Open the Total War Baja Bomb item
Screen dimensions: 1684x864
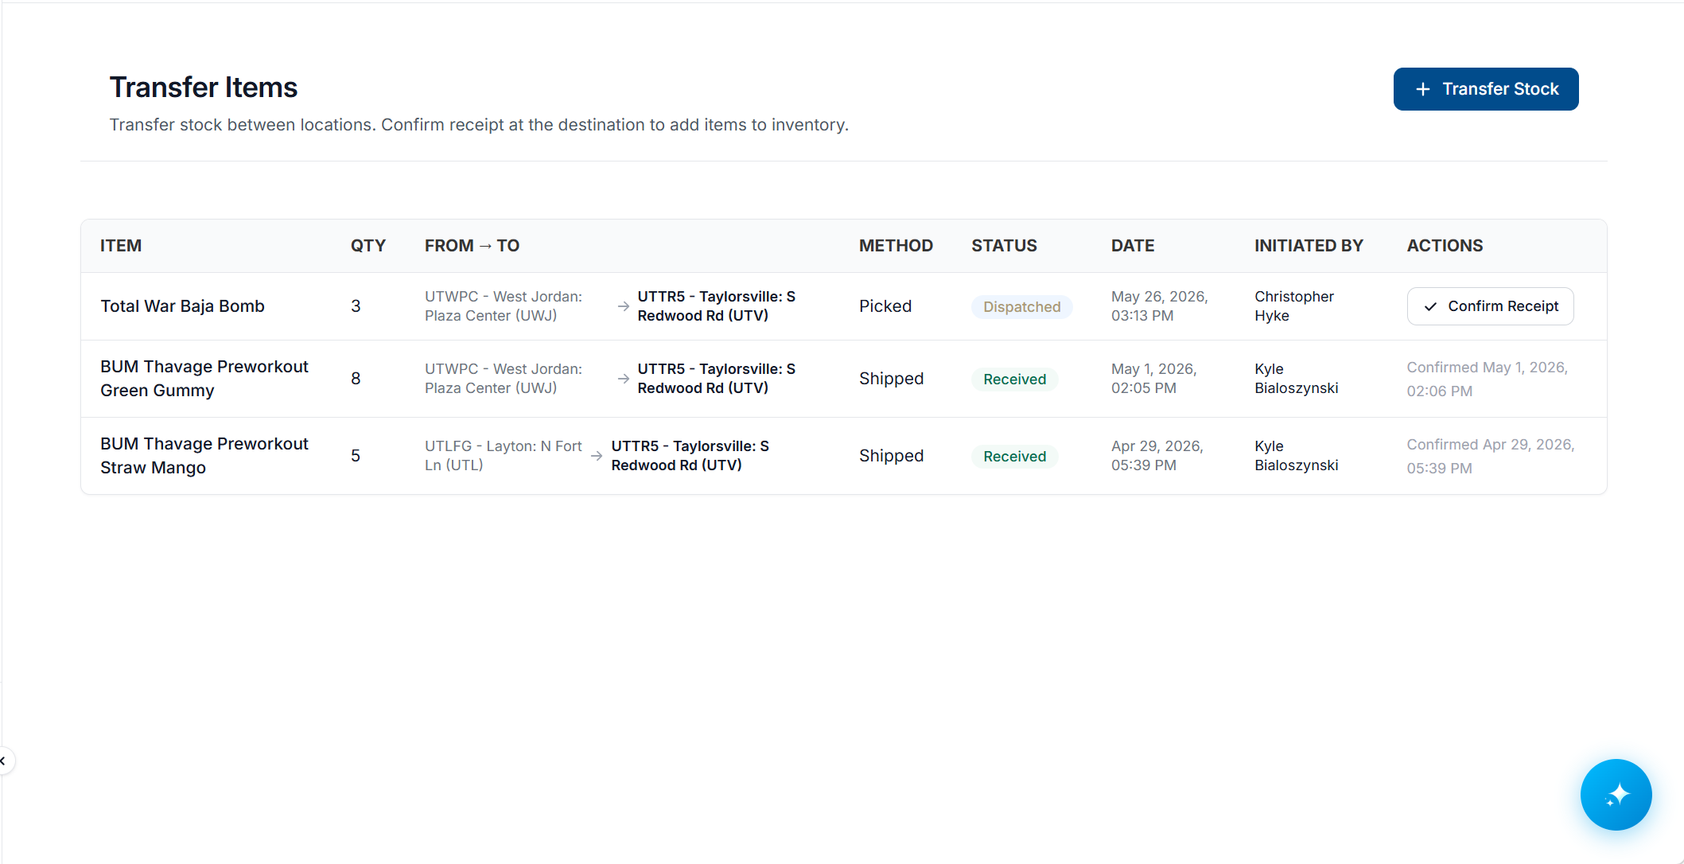182,306
